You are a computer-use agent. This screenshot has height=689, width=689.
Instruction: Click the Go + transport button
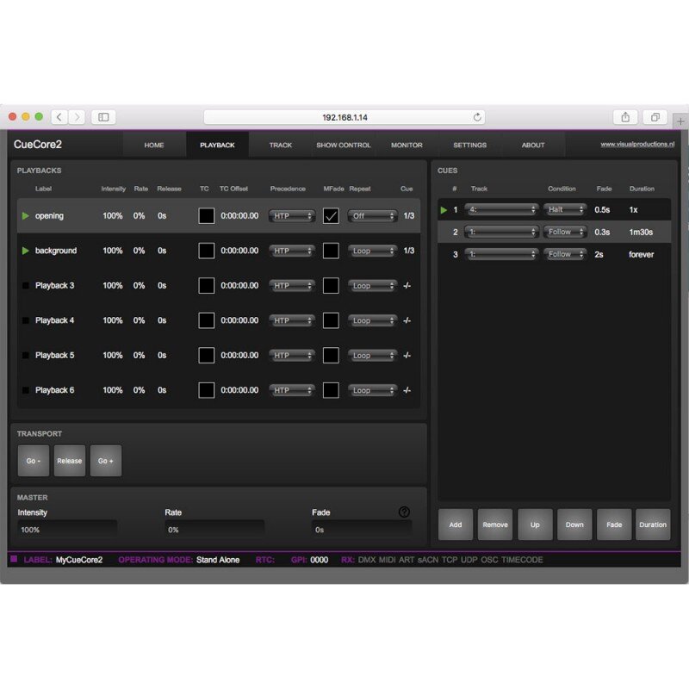pos(106,461)
